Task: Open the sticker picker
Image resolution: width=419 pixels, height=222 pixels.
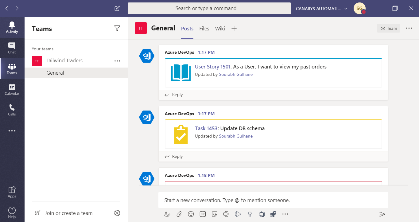Action: click(x=215, y=214)
